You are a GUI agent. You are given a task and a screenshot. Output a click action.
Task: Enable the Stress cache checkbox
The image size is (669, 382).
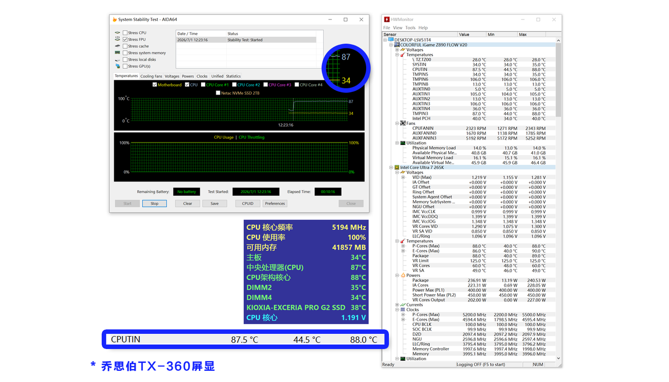pyautogui.click(x=125, y=46)
